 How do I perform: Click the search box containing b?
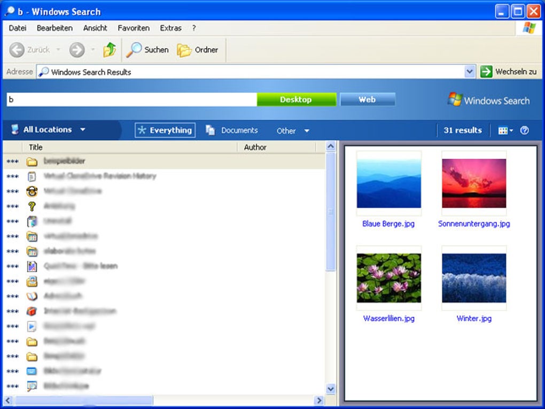(x=132, y=99)
